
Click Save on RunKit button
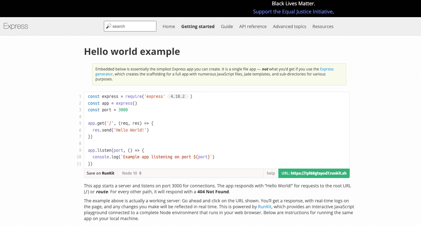pyautogui.click(x=100, y=173)
